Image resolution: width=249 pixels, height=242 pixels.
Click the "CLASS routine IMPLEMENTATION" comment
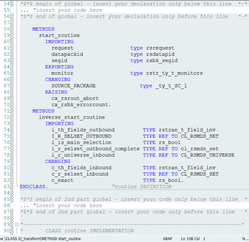pyautogui.click(x=89, y=231)
